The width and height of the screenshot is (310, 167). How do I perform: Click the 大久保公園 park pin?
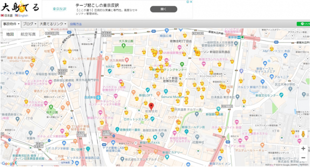click(124, 46)
